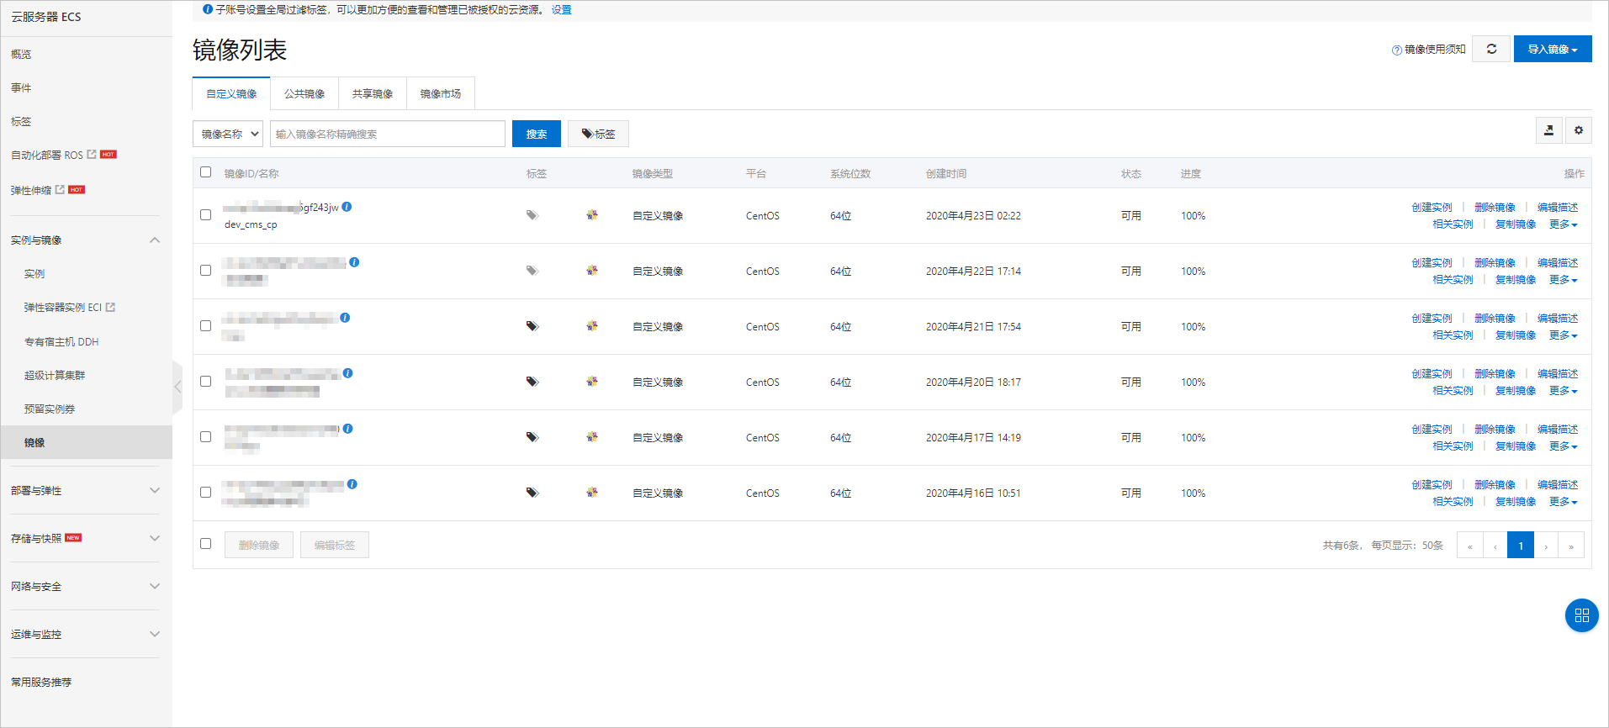The height and width of the screenshot is (728, 1609).
Task: Click the export list icon above table
Action: click(1548, 130)
